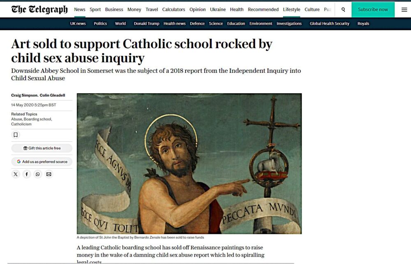Open the Catholicism related topic link
The width and height of the screenshot is (411, 264).
click(x=21, y=124)
